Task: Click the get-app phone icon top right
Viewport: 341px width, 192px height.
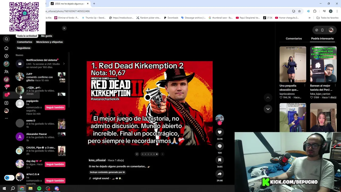Action: click(x=322, y=30)
